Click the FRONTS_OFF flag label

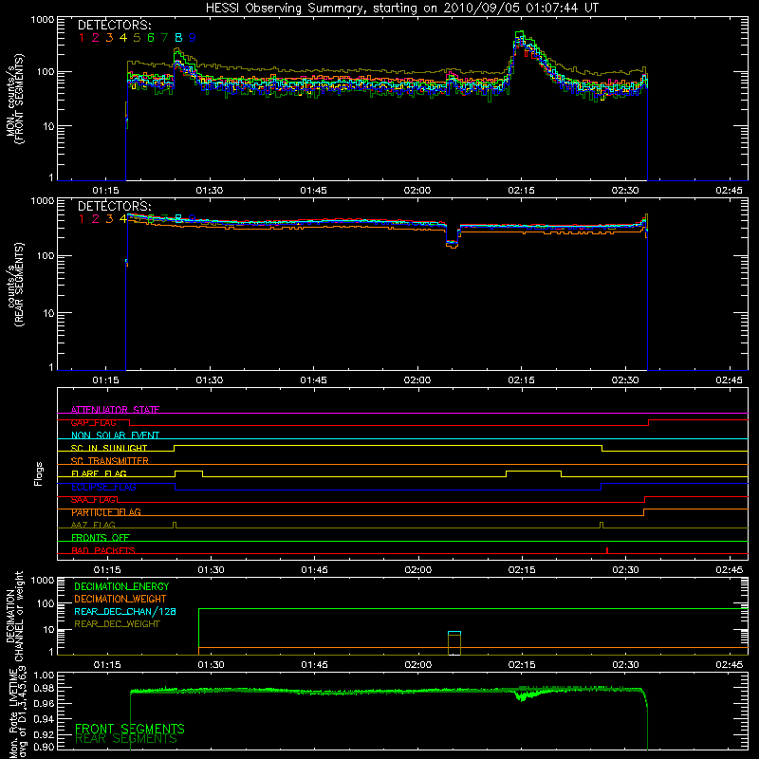coord(101,537)
